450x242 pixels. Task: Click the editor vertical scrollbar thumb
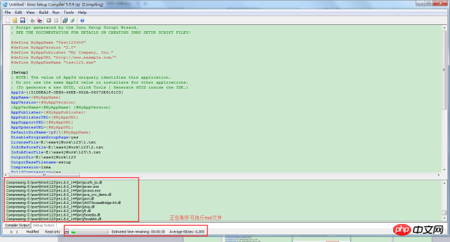point(444,70)
